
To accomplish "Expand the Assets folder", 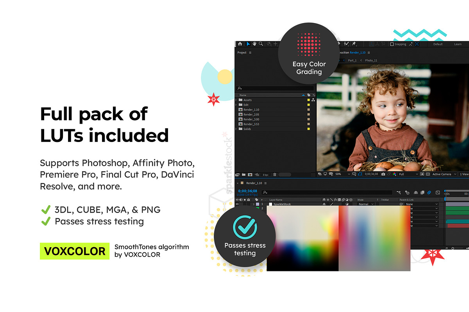I will pyautogui.click(x=236, y=100).
